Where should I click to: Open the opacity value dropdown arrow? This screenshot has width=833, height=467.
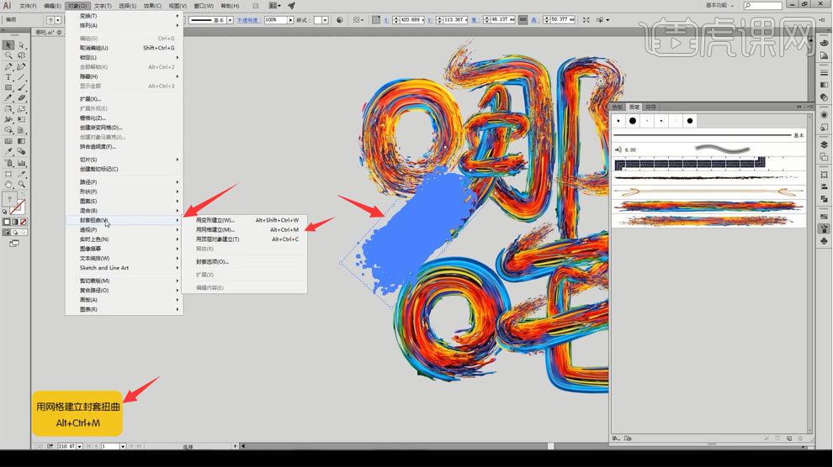pos(291,19)
